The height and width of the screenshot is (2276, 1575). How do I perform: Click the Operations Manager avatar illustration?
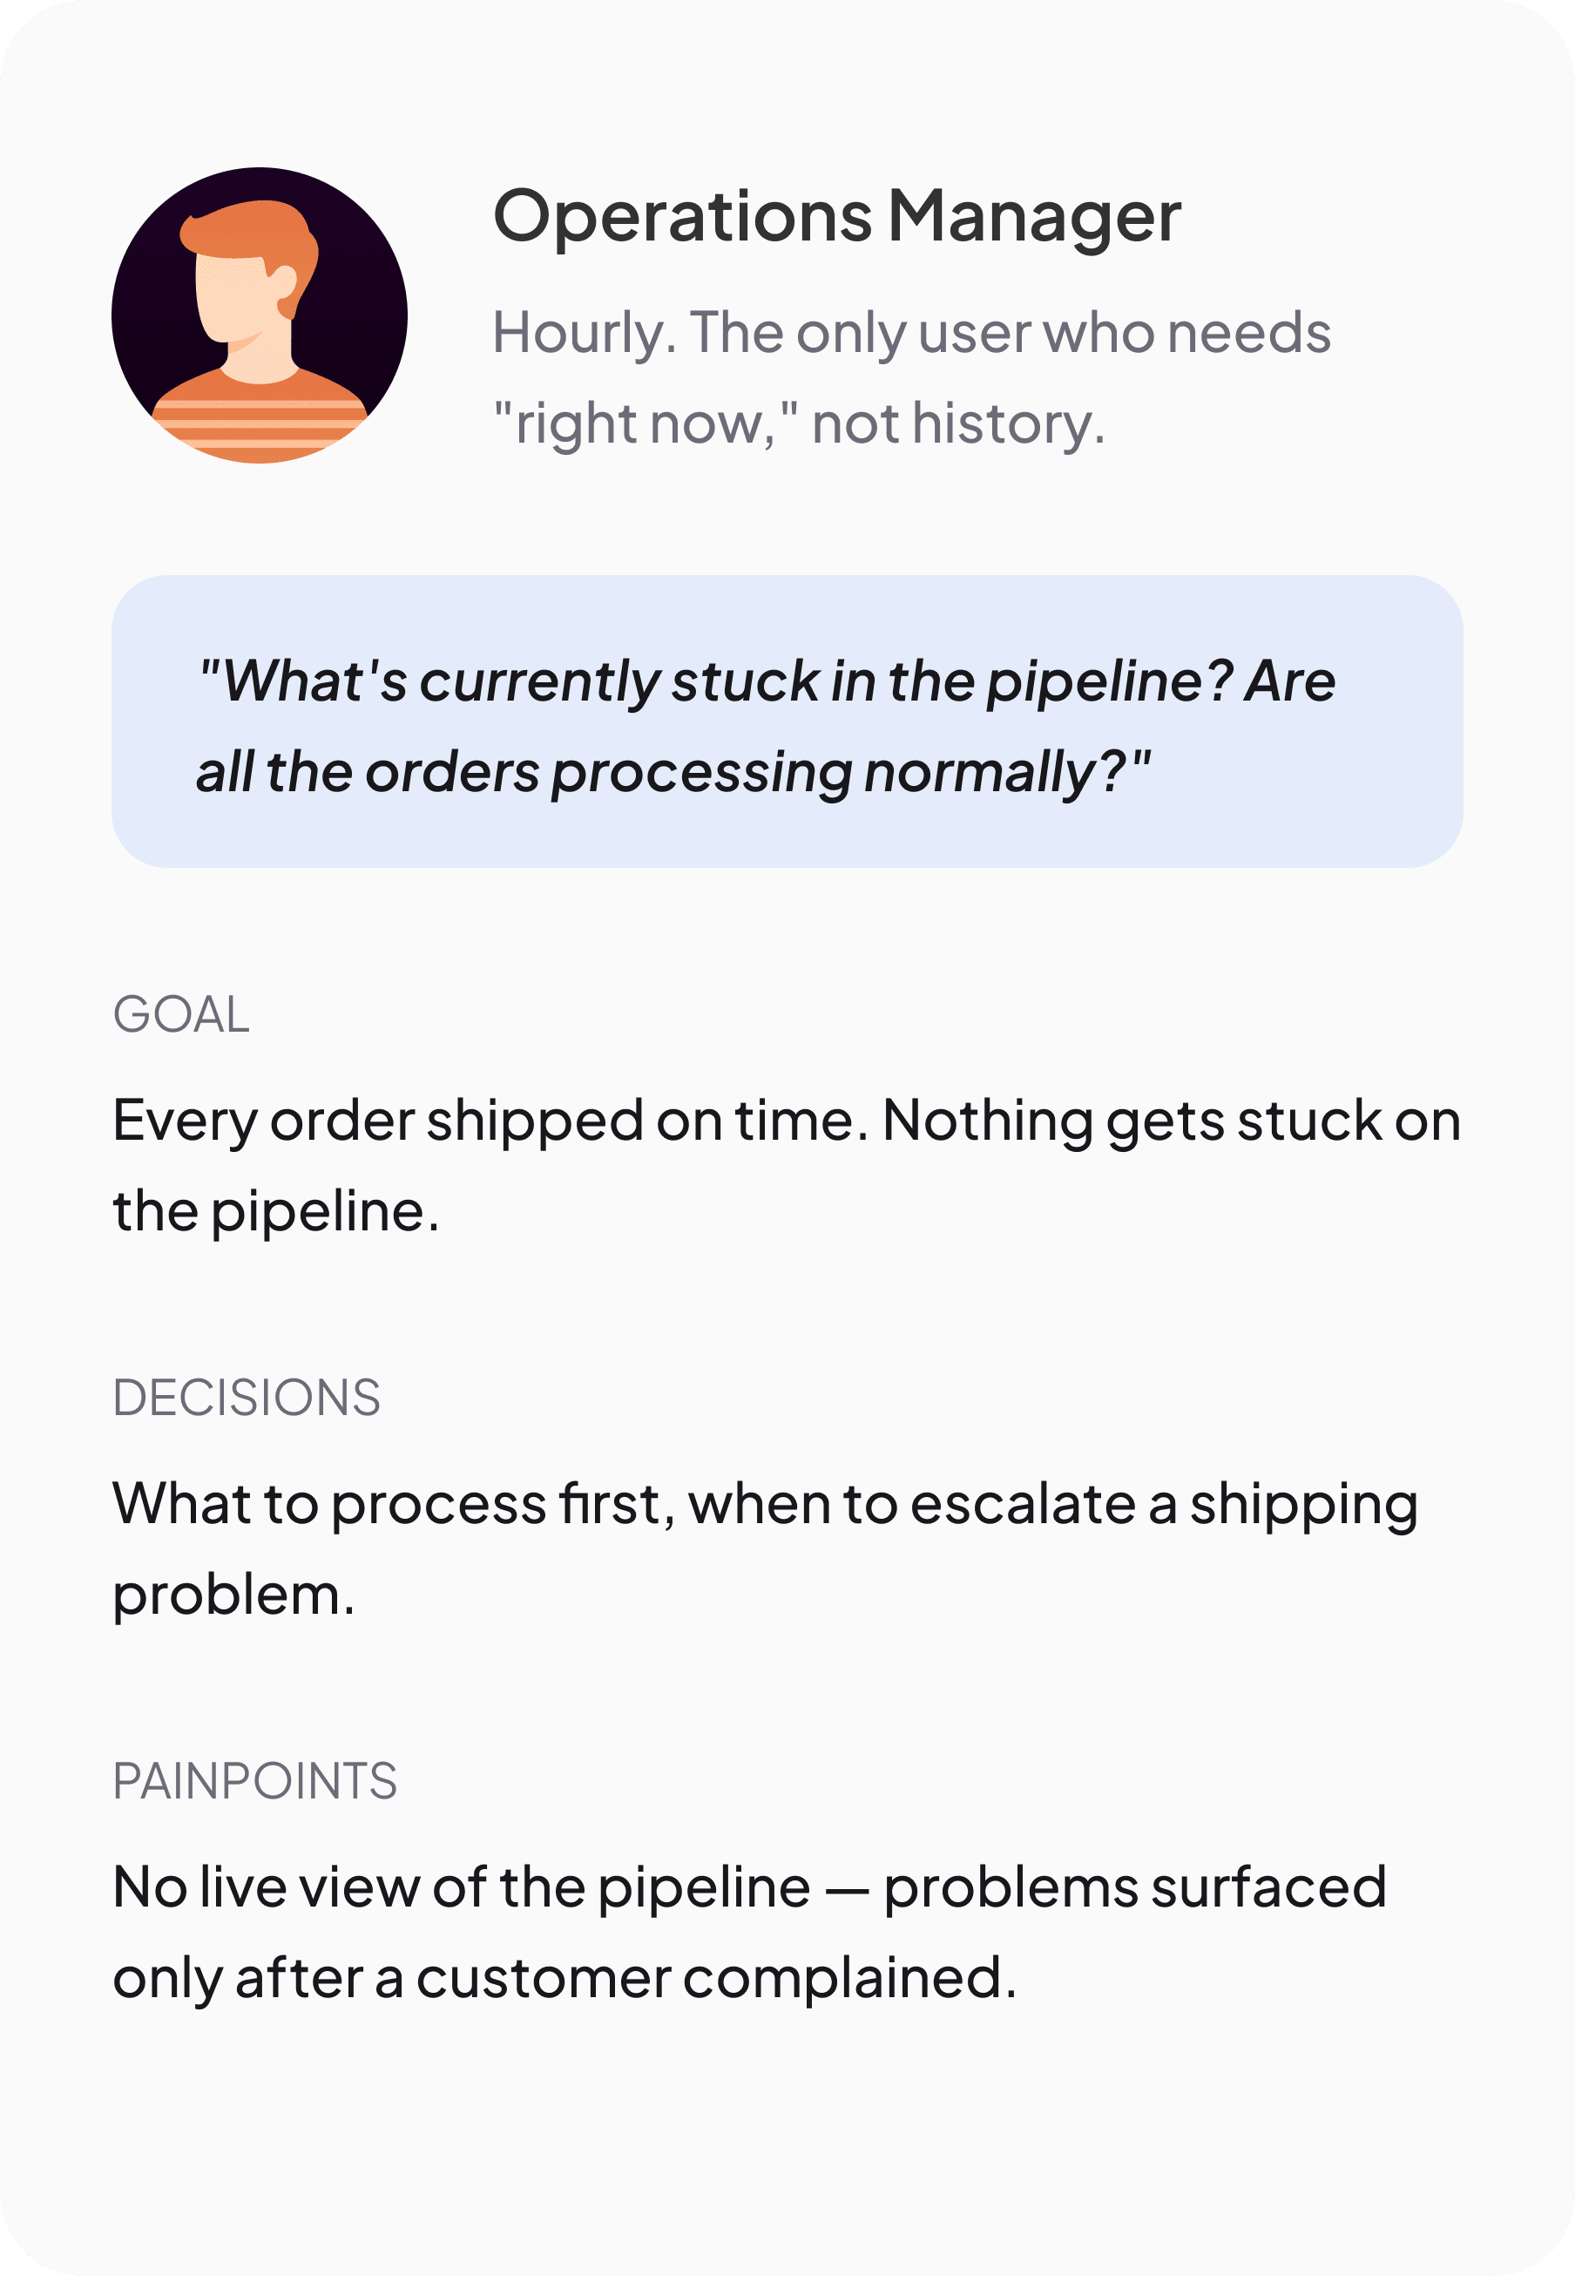260,315
